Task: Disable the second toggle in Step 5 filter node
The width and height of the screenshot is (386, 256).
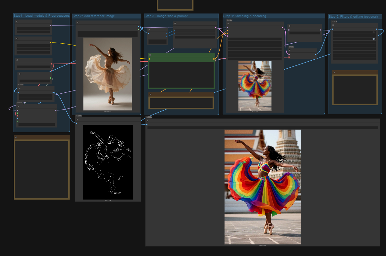Action: [x=373, y=39]
